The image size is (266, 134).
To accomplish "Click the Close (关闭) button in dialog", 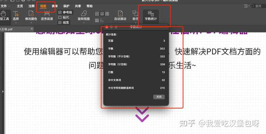I will (x=159, y=97).
